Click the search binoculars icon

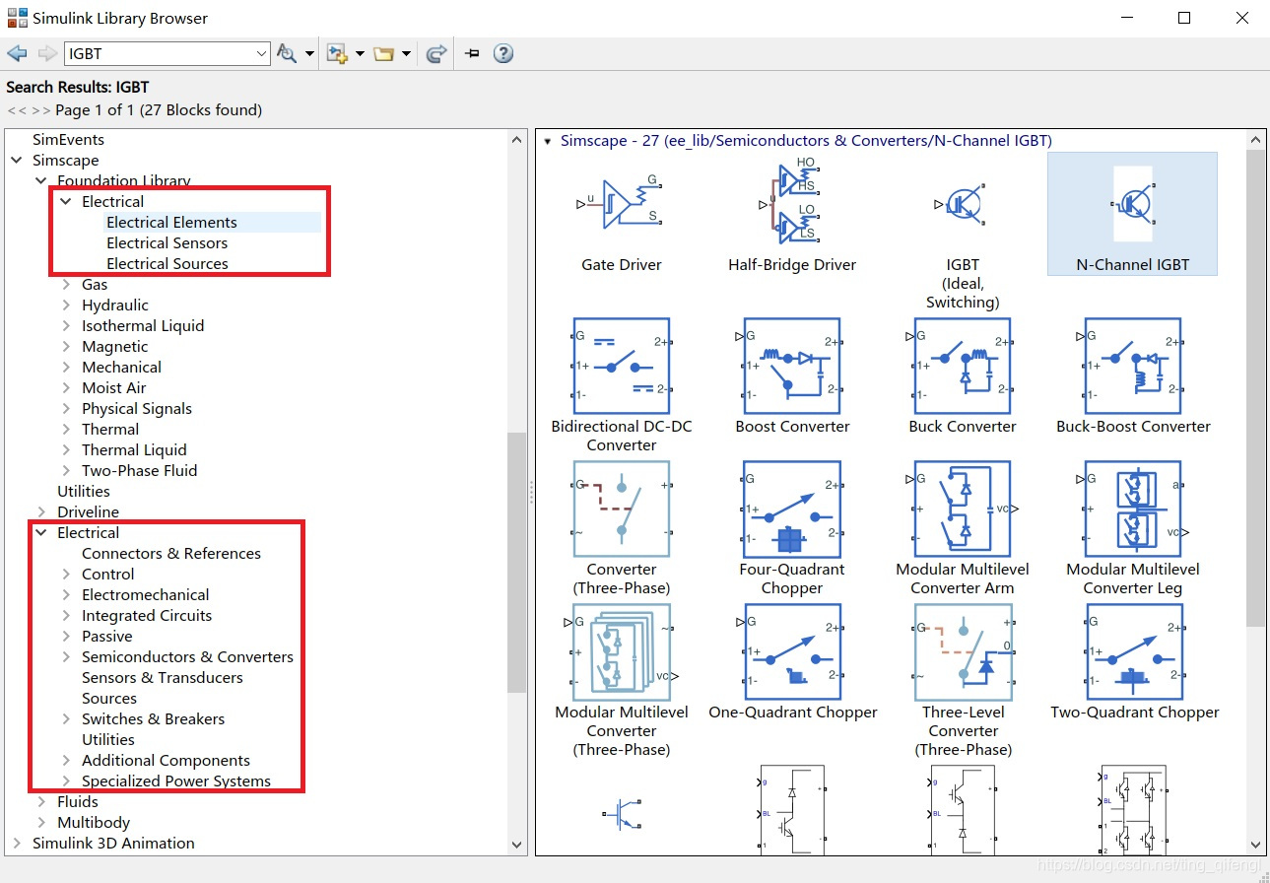tap(287, 53)
